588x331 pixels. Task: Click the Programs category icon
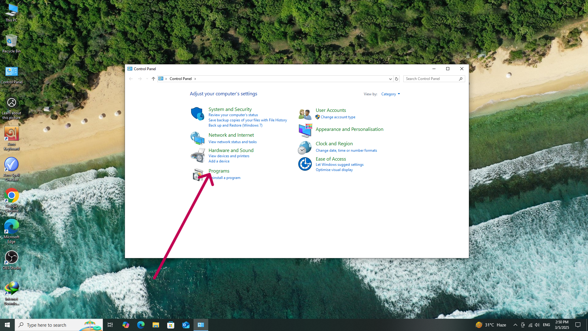(196, 175)
